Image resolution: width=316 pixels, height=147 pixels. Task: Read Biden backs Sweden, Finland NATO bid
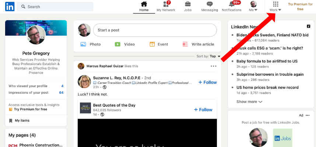pos(273,35)
